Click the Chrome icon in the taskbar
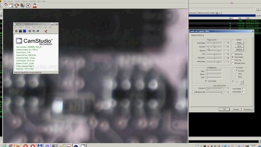This screenshot has height=147, width=261. (x=11, y=146)
